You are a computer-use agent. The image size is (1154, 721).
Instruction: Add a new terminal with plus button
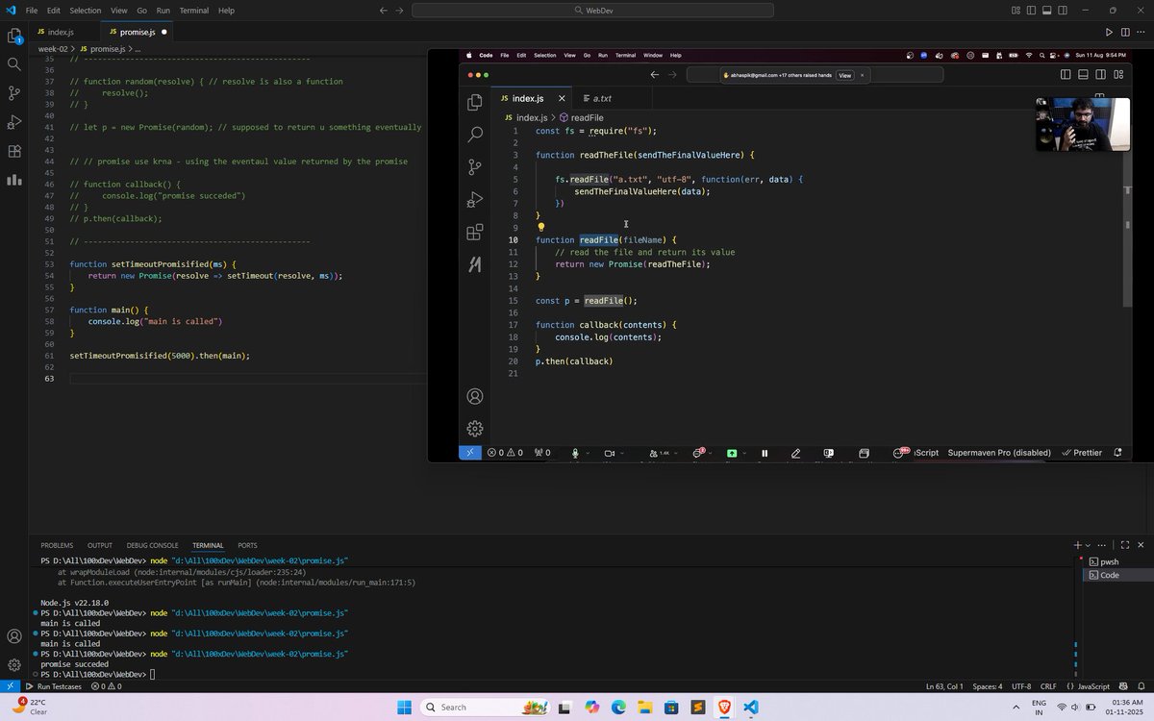(1077, 545)
